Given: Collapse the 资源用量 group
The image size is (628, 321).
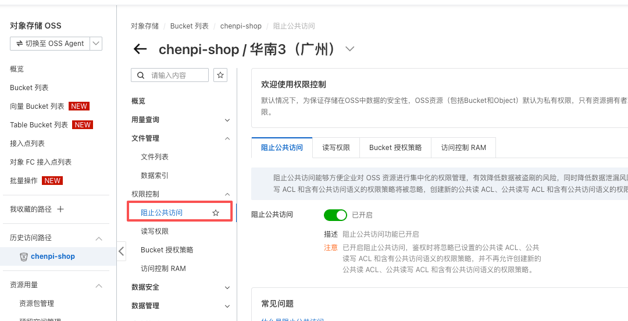Looking at the screenshot, I should point(98,286).
